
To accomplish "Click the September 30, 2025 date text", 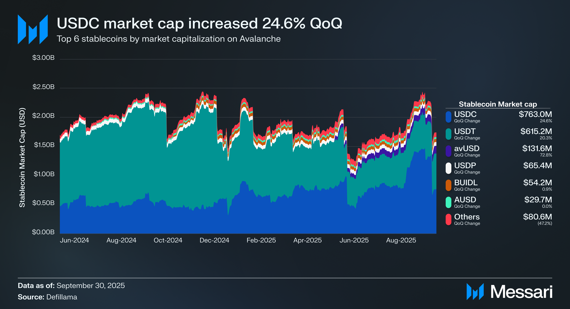I will pyautogui.click(x=90, y=286).
